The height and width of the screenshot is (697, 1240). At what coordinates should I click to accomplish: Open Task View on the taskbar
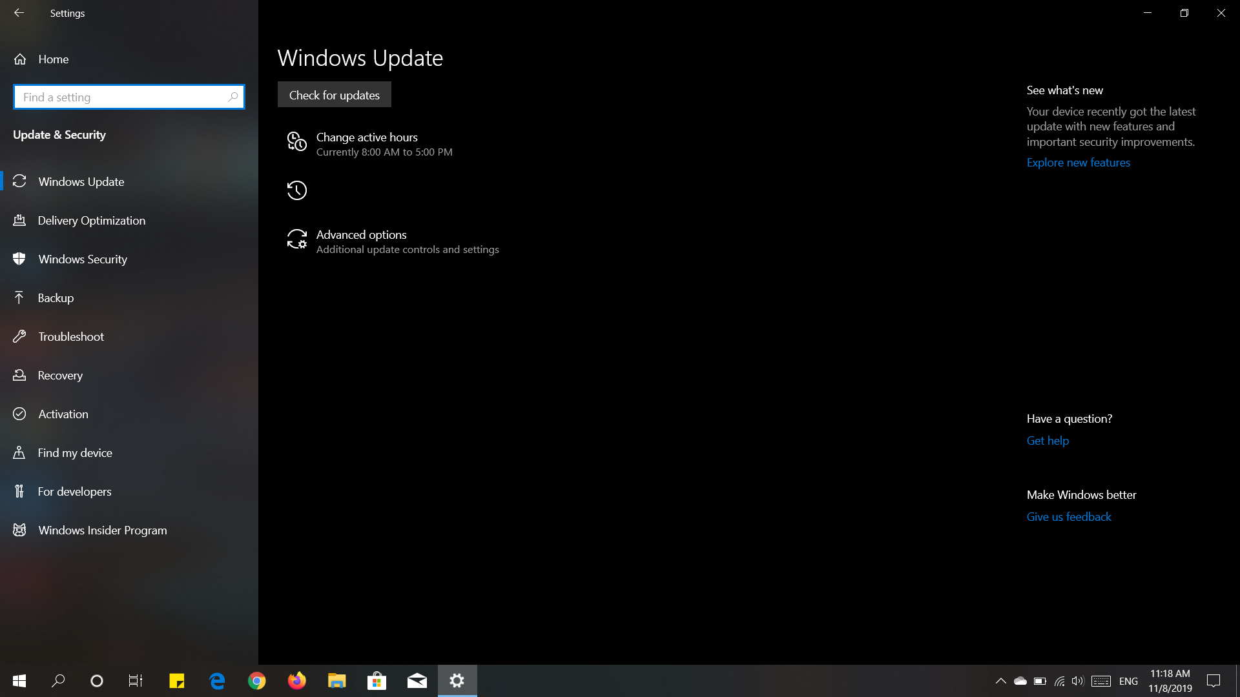(x=136, y=681)
